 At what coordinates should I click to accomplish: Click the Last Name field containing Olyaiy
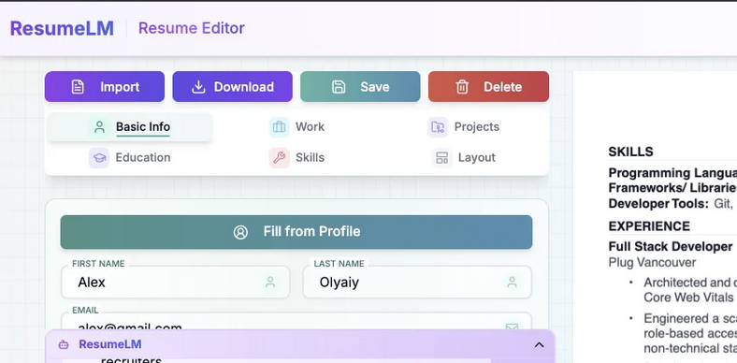[x=417, y=283]
